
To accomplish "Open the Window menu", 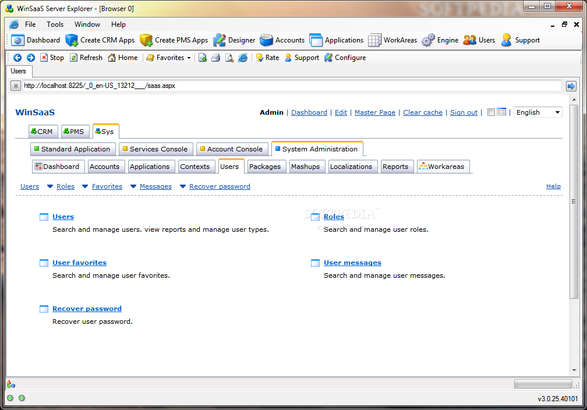I will pos(87,24).
